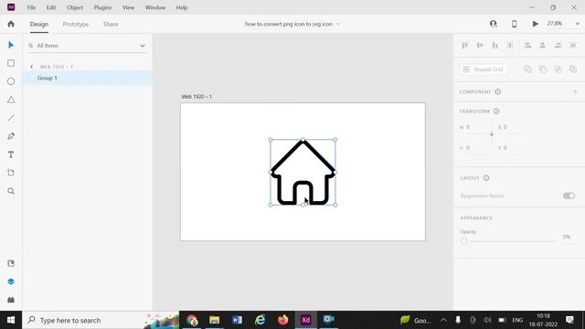This screenshot has height=329, width=585.
Task: Click the Intersect boolean operation icon
Action: 558,69
